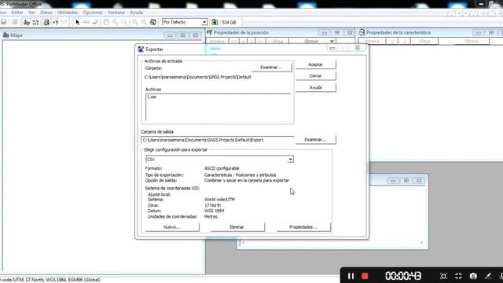Click the Carpeta de salida path field

click(217, 140)
